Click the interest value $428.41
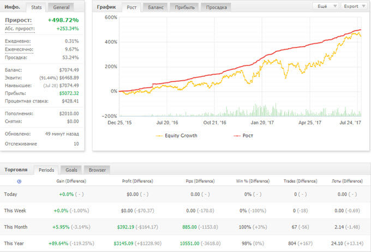The width and height of the screenshot is (371, 252). (x=70, y=101)
